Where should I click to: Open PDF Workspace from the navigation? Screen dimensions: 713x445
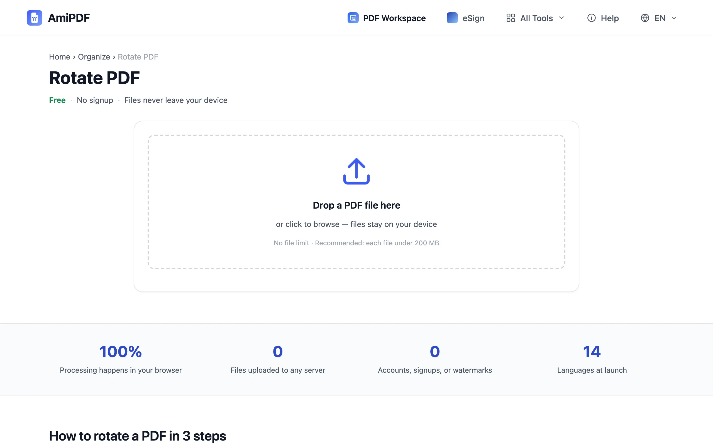(387, 18)
